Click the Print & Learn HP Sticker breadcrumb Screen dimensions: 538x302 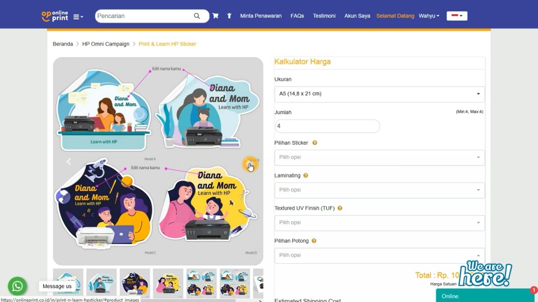tap(167, 44)
